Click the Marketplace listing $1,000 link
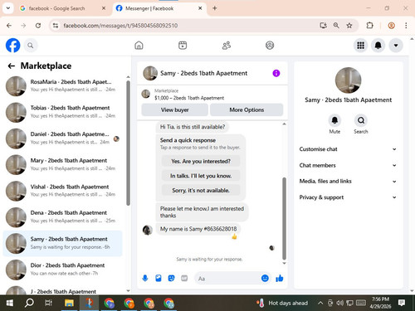This screenshot has width=415, height=311. 189,98
